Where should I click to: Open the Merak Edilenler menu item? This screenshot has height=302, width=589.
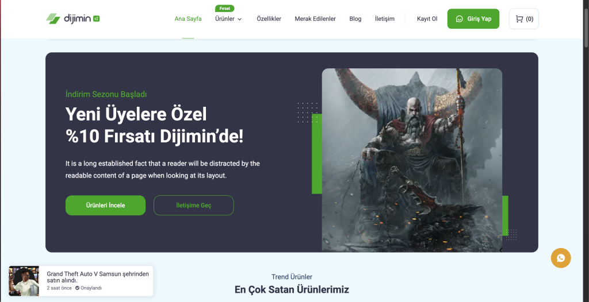click(x=315, y=19)
